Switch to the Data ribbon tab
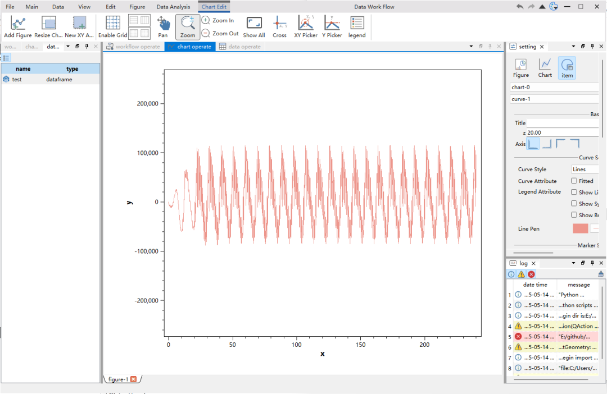 [58, 7]
